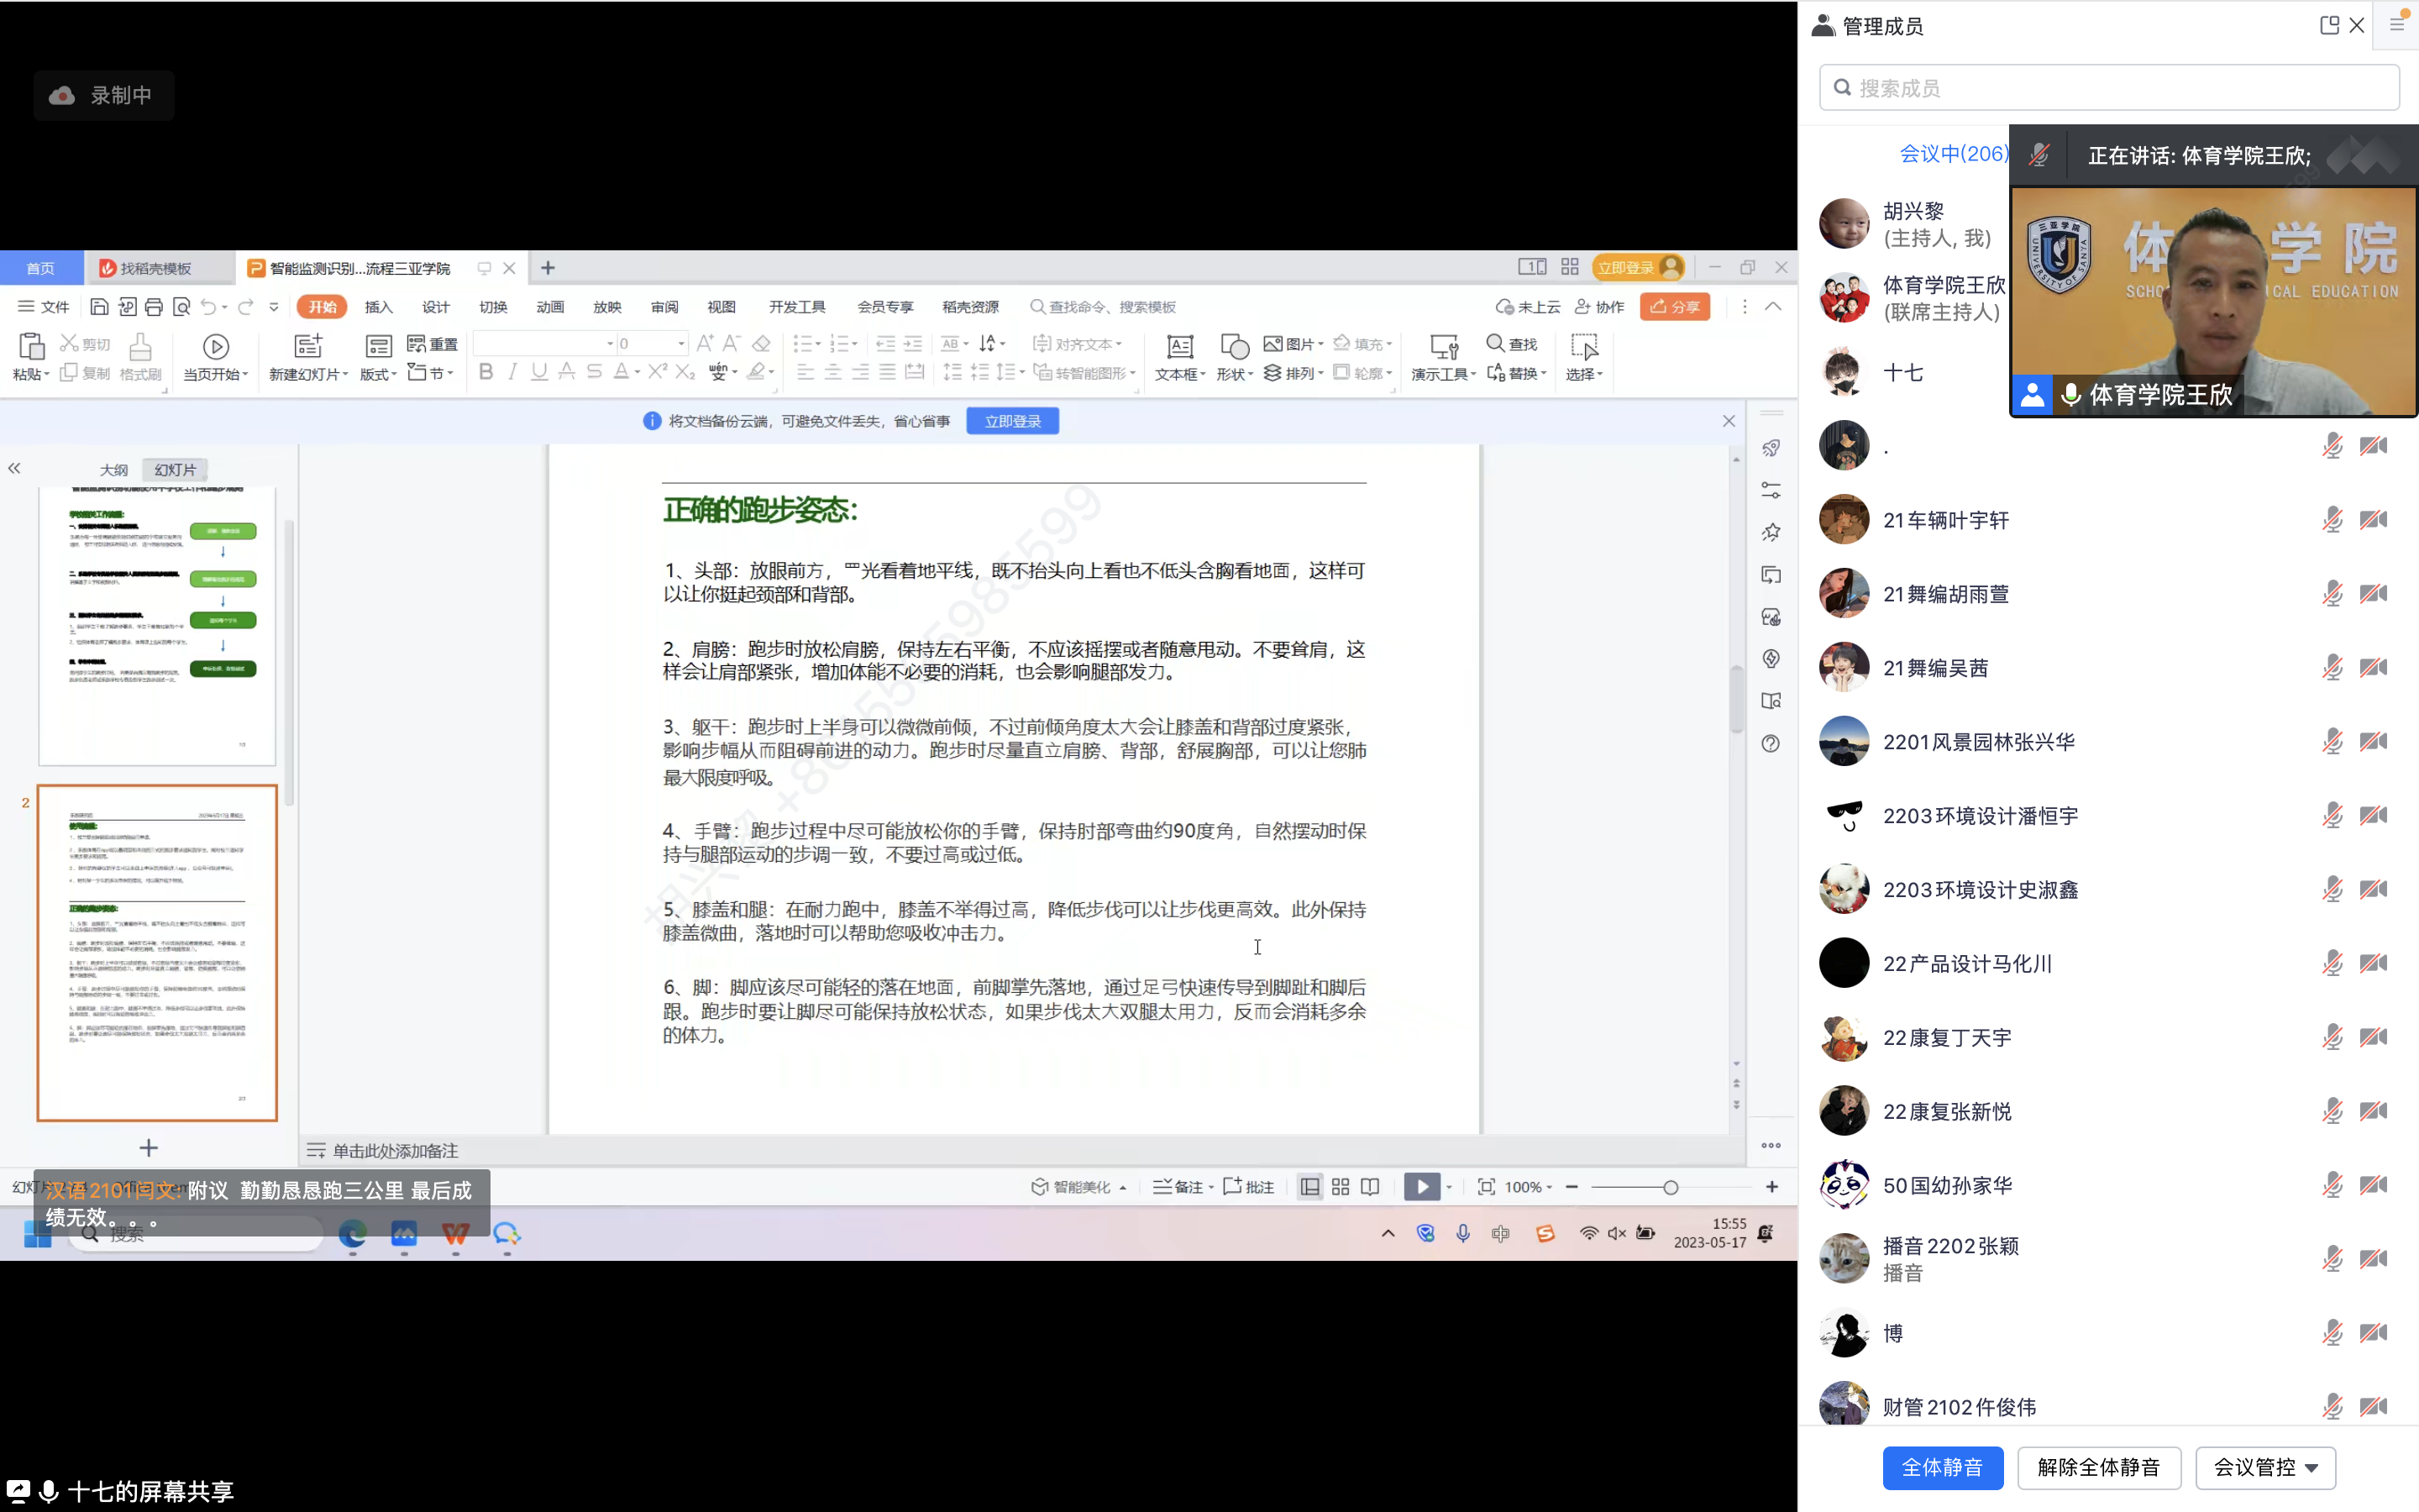Click 文本框 text box tool icon

click(x=1179, y=347)
